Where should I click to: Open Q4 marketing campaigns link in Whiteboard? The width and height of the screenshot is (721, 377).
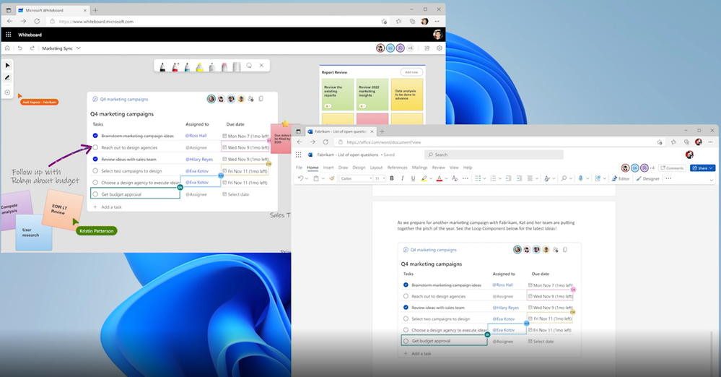(x=124, y=99)
